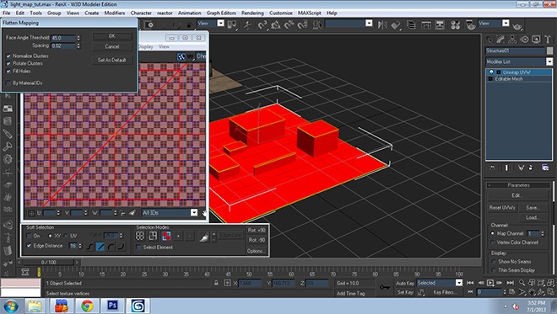
Task: Click the Zoom magnifier viewport icon
Action: point(522,283)
